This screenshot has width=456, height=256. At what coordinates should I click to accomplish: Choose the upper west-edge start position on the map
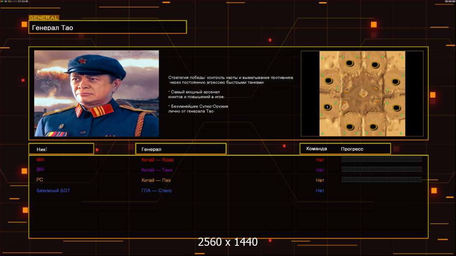[329, 81]
